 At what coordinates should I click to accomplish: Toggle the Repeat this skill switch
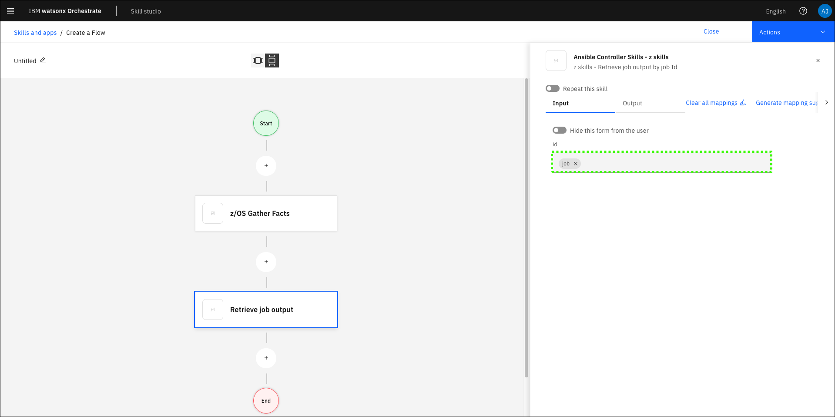tap(553, 88)
